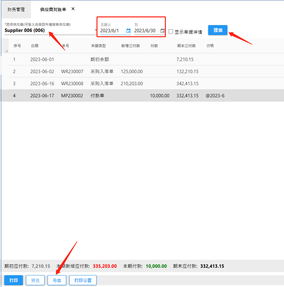The image size is (284, 287).
Task: Select the 供应商对账单 tab
Action: 53,10
